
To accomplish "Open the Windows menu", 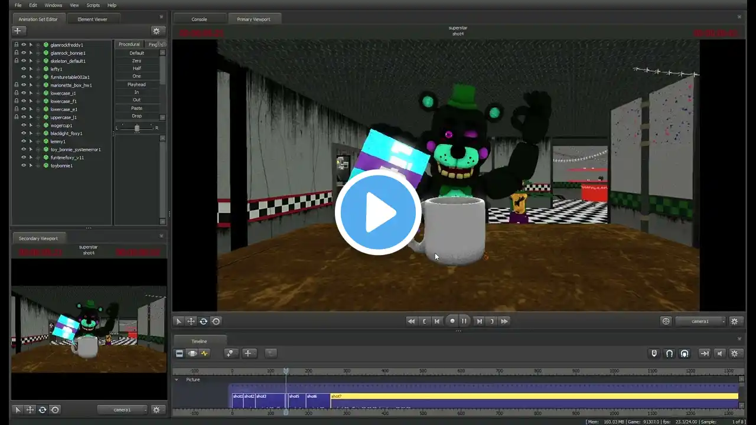I will pyautogui.click(x=53, y=5).
